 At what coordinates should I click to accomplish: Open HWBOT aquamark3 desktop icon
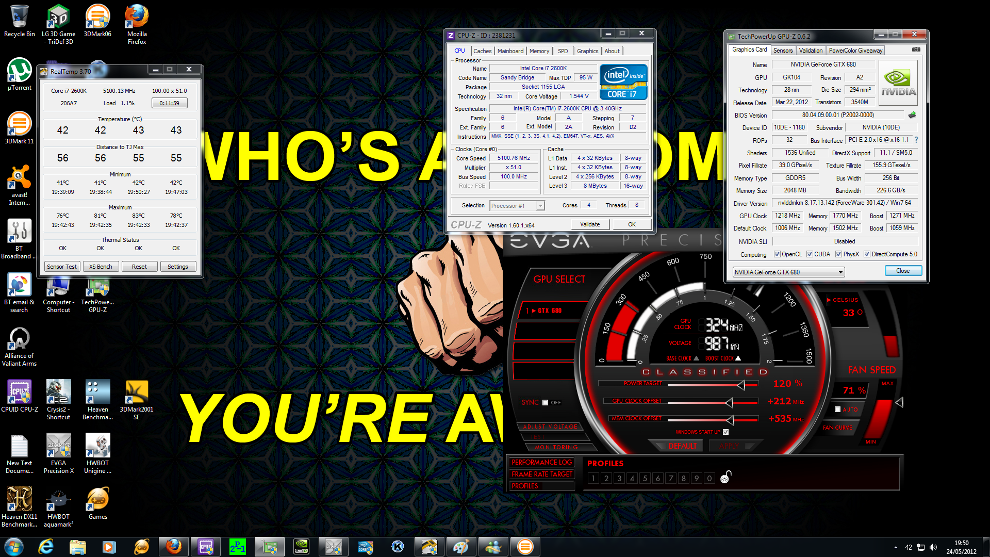click(58, 507)
